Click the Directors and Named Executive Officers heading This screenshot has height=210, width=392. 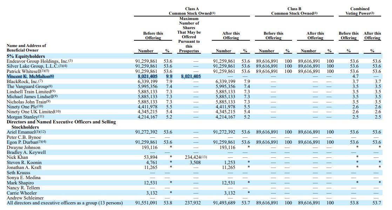61,124
